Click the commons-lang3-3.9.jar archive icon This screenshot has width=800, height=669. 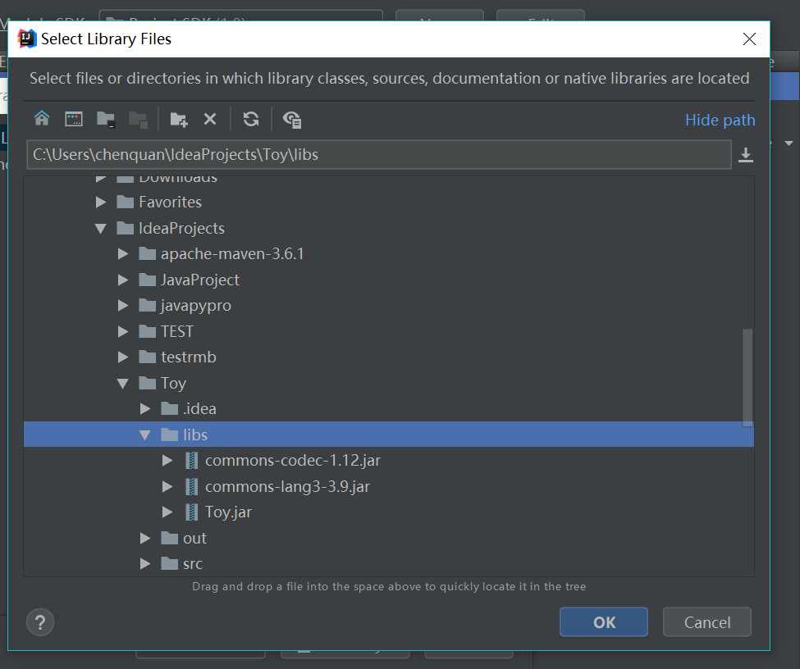(191, 486)
